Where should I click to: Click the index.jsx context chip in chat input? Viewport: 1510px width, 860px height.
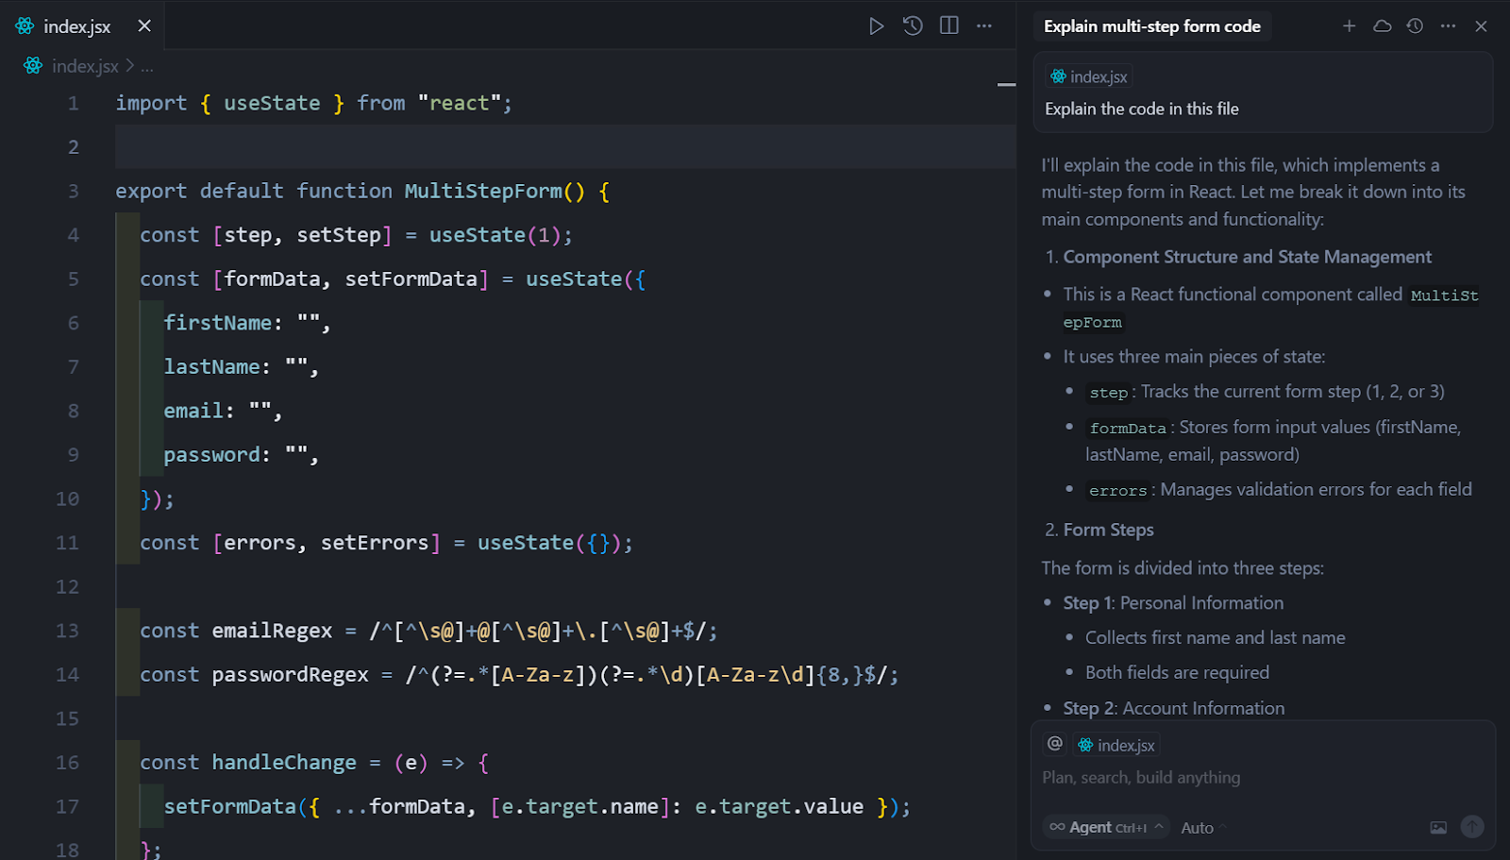click(1116, 744)
